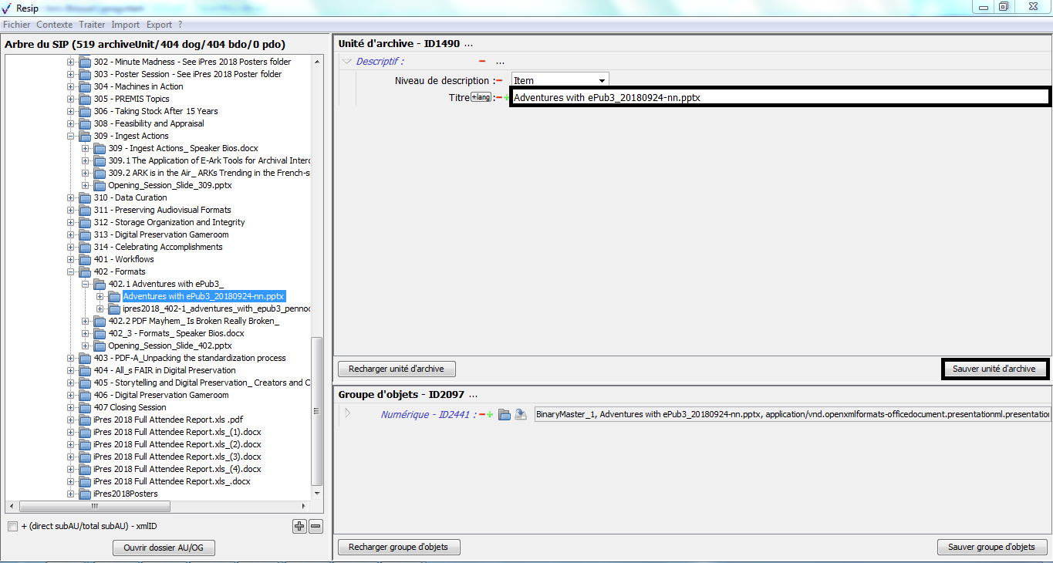Image resolution: width=1053 pixels, height=563 pixels.
Task: Enable the direct subAU/total subAU xmlID checkbox
Action: pyautogui.click(x=12, y=526)
